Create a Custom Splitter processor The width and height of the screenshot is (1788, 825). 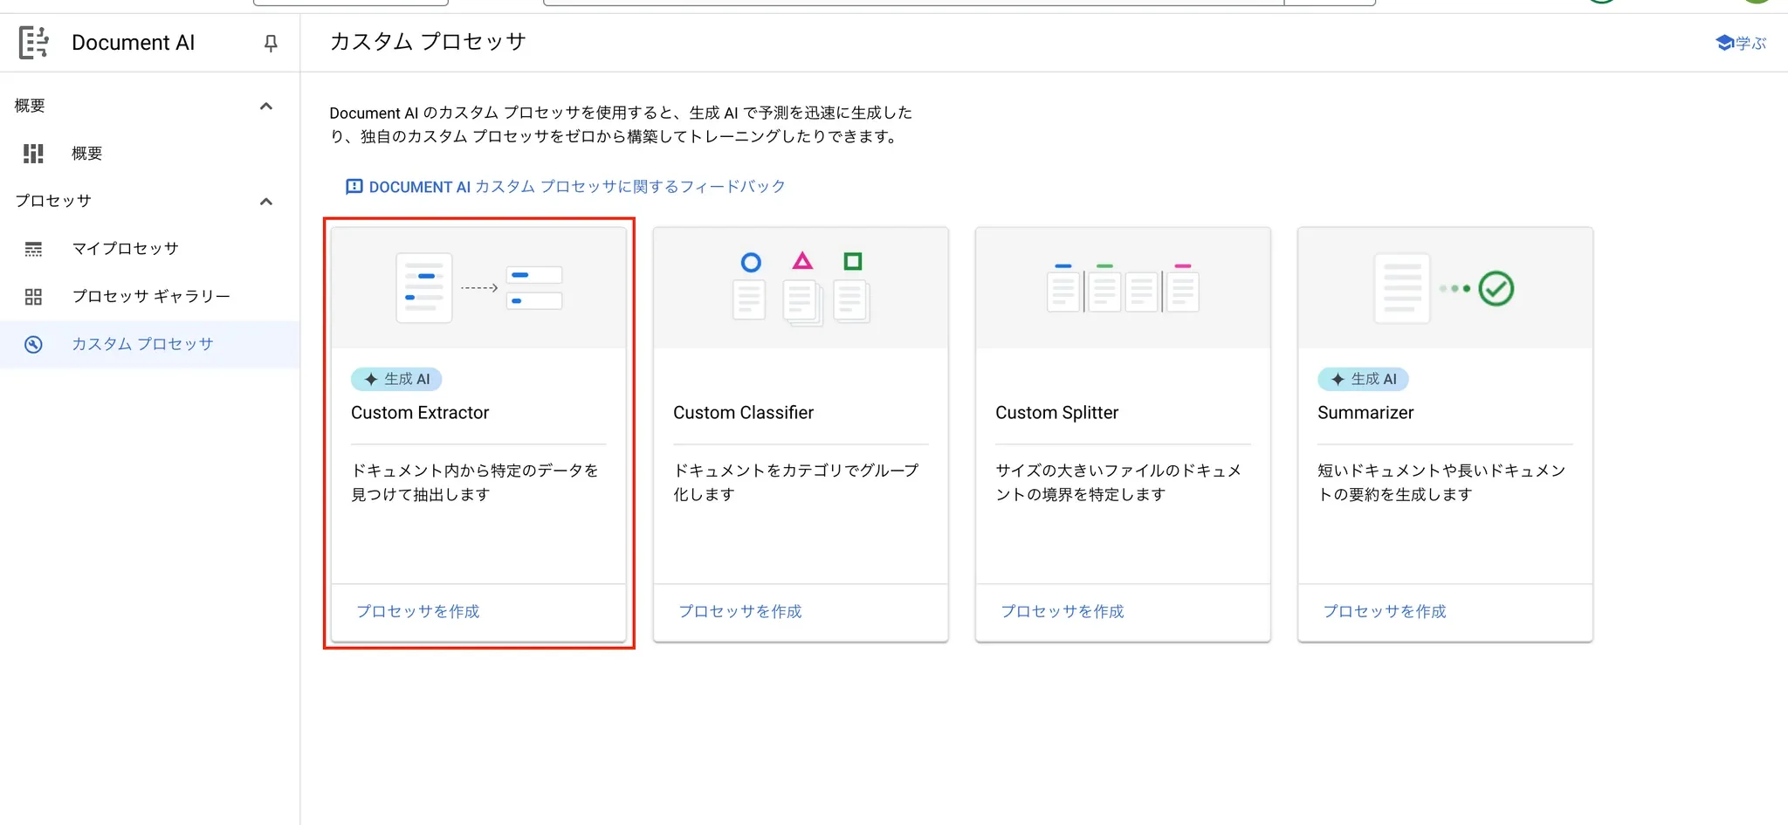click(1062, 611)
